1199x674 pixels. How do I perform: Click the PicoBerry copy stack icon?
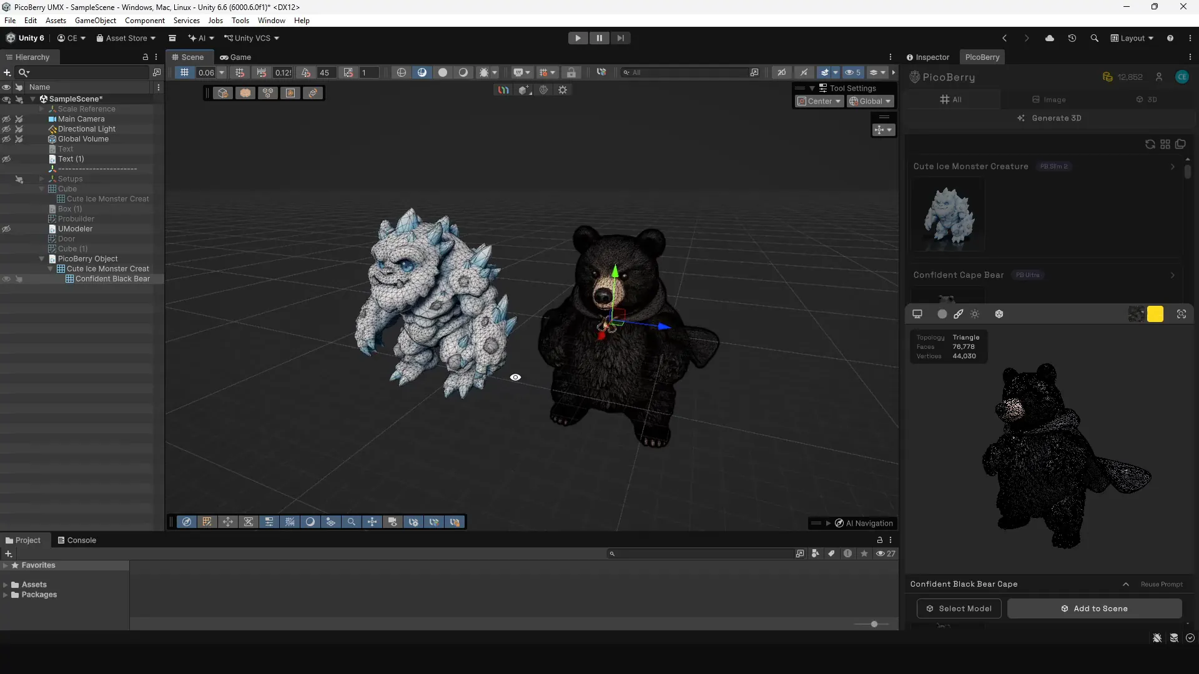(1180, 144)
